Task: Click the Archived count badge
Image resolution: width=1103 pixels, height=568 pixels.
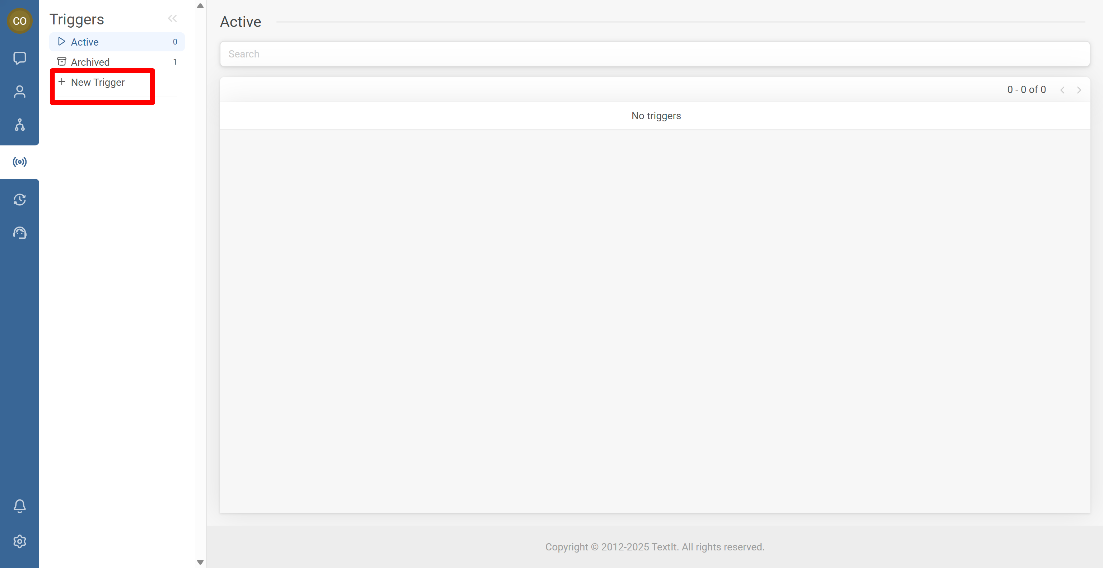Action: 175,62
